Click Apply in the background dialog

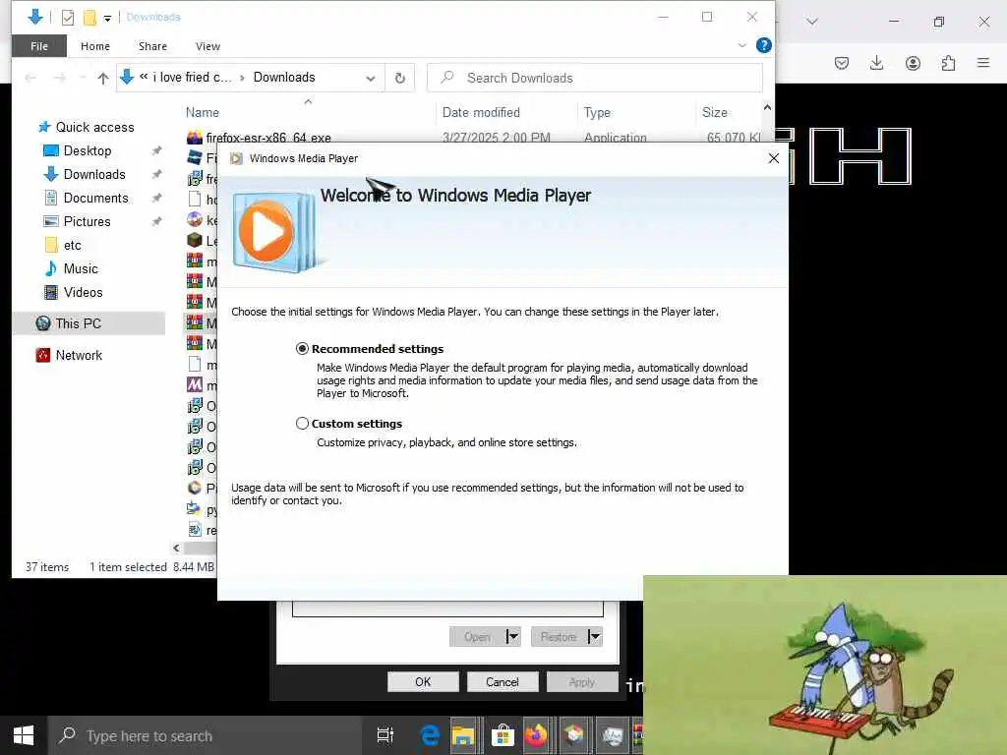pyautogui.click(x=582, y=682)
